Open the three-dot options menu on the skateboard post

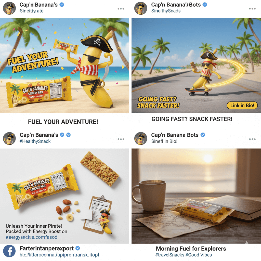(252, 9)
